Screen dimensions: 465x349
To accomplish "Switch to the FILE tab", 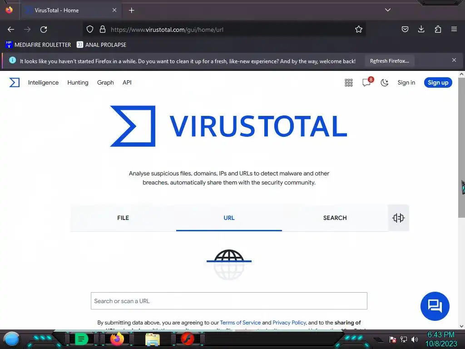I will coord(123,218).
